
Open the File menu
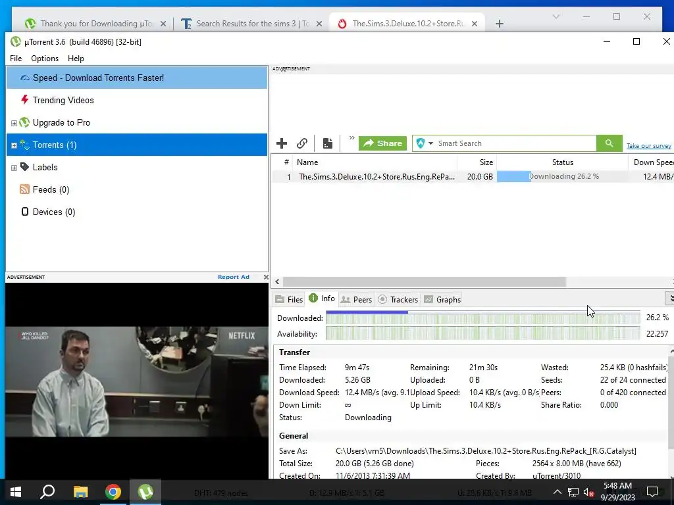[x=16, y=59]
